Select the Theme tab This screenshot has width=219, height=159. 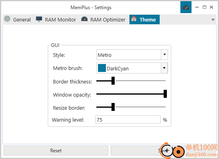click(x=145, y=19)
